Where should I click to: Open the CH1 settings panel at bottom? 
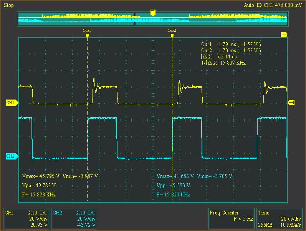click(26, 219)
